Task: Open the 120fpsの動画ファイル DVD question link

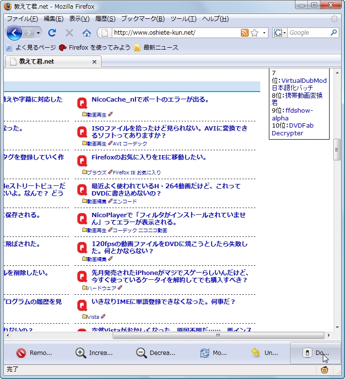Action: (170, 247)
